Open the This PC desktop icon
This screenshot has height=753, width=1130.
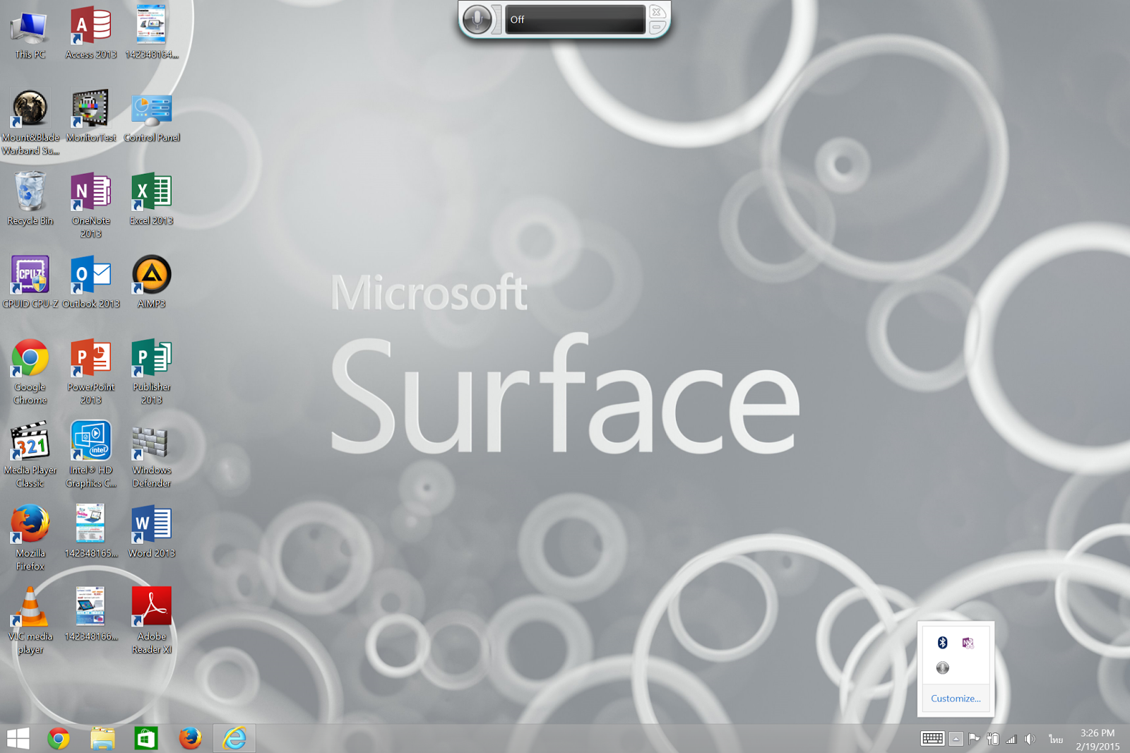tap(30, 33)
